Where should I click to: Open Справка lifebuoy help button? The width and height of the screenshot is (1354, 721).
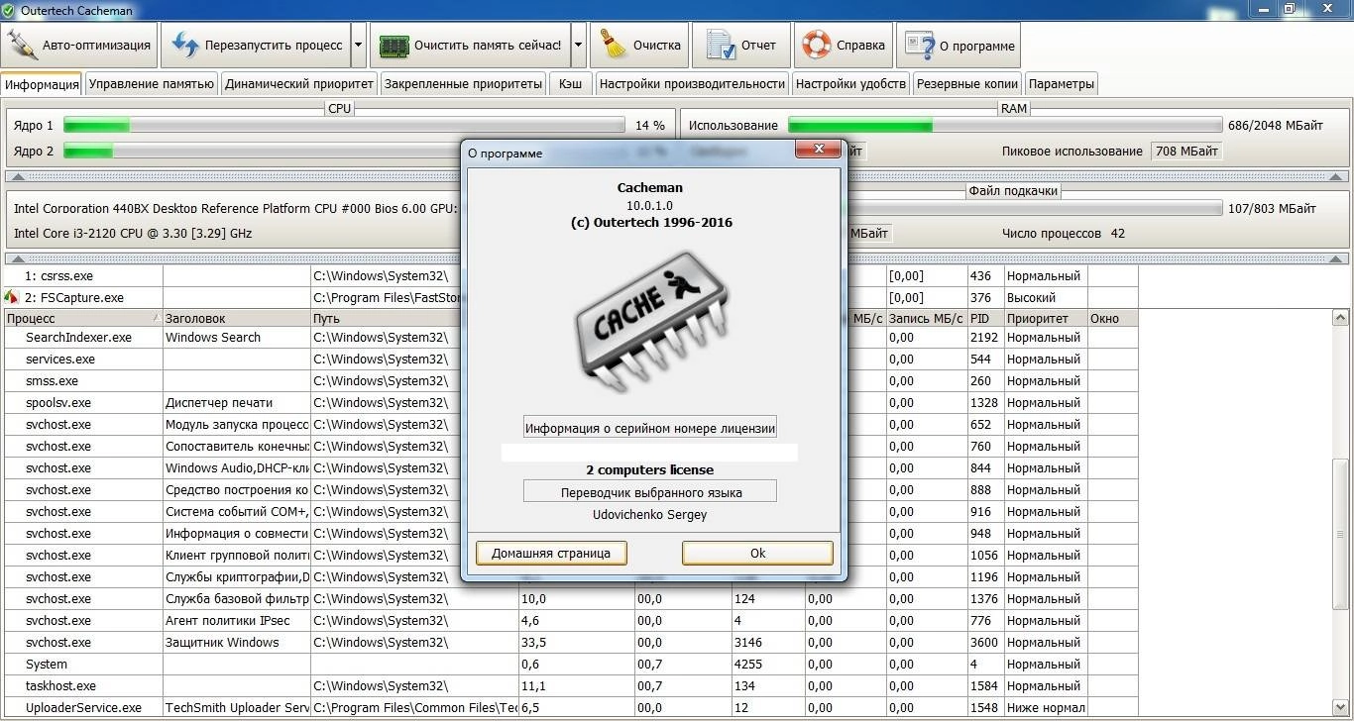pos(844,46)
